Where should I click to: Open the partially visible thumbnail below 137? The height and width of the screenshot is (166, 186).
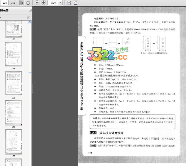tap(13, 162)
